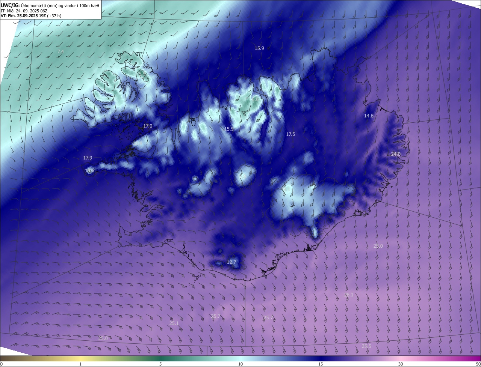The image size is (481, 367).
Task: Click the 25.1 value label
Action: pyautogui.click(x=174, y=323)
